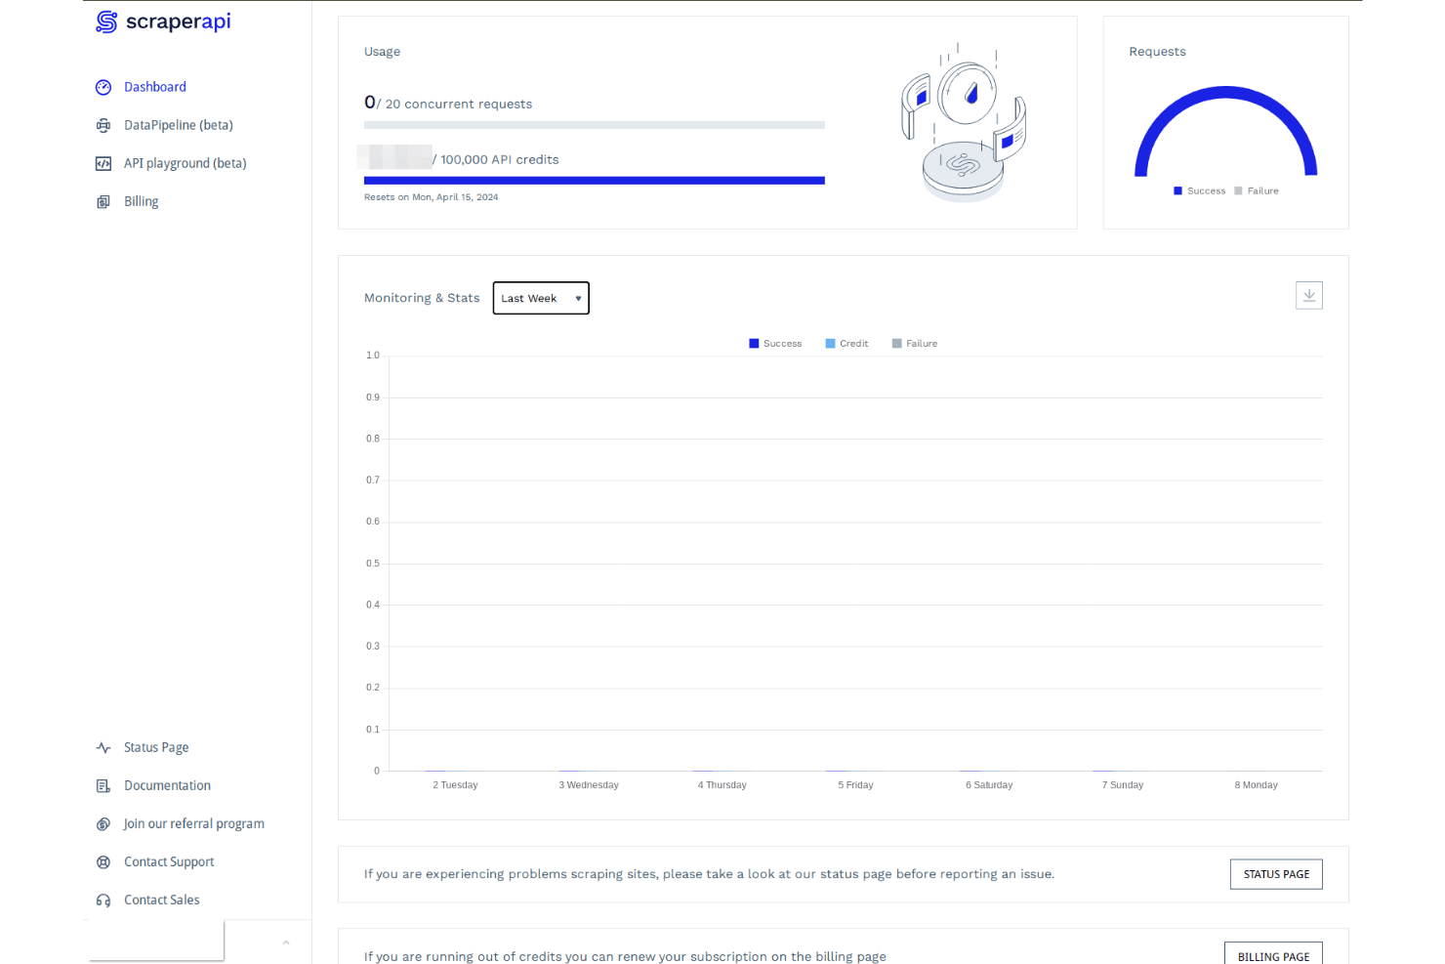Expand the account menu chevron
The image size is (1445, 964).
(286, 943)
